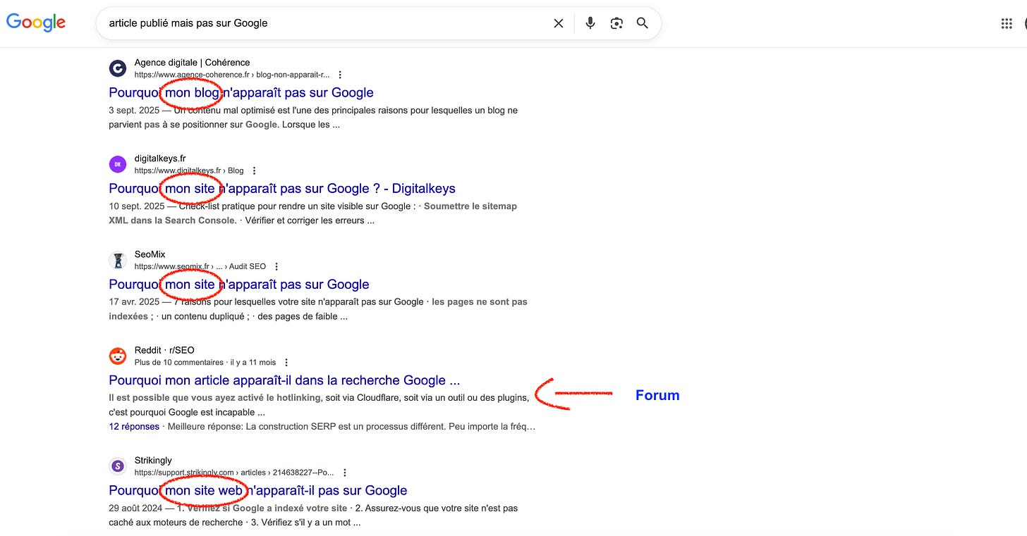
Task: Focus the search input field
Action: pos(324,23)
